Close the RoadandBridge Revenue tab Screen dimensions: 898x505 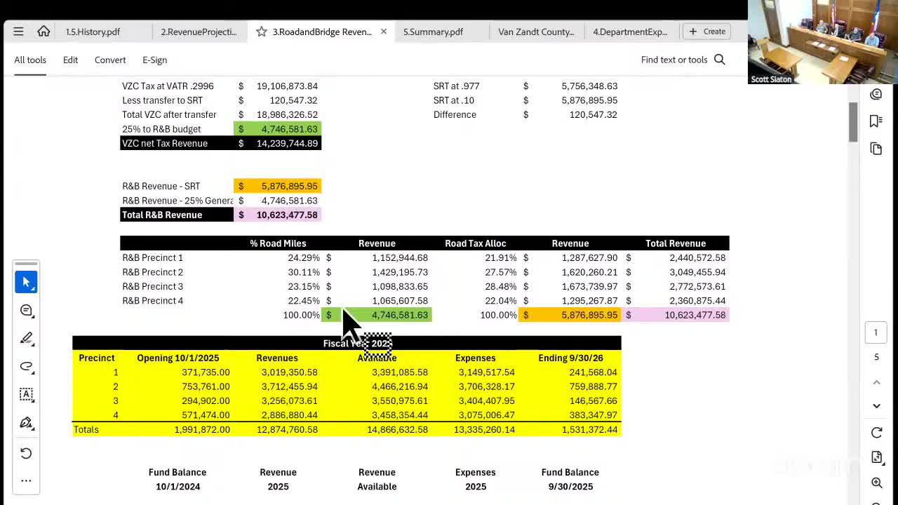coord(384,32)
